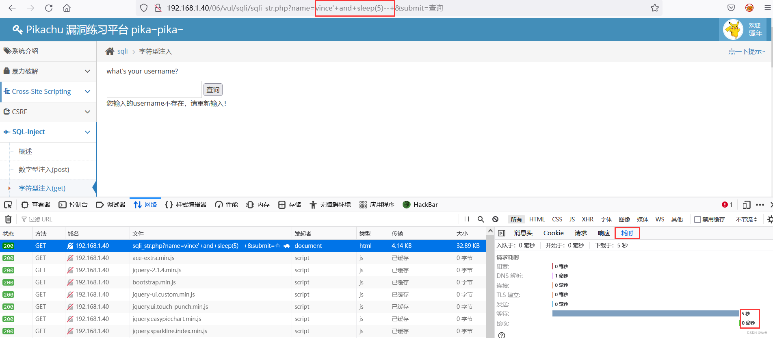Open the Pocket save icon
The width and height of the screenshot is (773, 338).
731,8
